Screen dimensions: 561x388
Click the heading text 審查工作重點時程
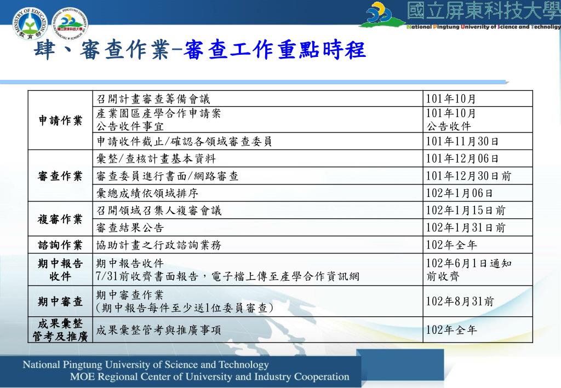coord(275,49)
